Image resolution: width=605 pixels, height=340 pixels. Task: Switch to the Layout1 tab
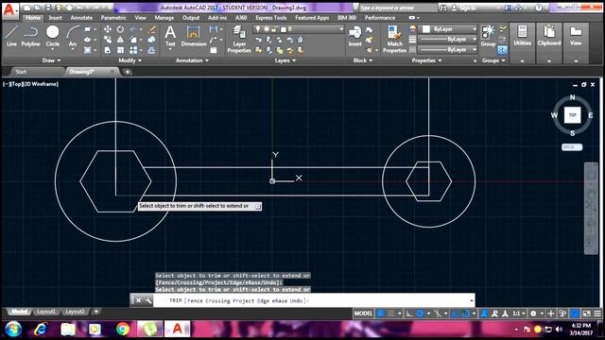click(46, 312)
